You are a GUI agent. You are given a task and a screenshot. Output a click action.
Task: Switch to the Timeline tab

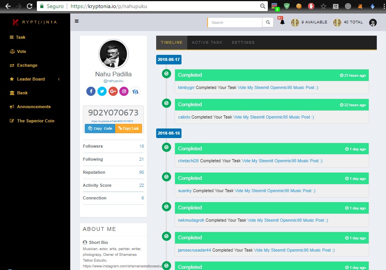[172, 42]
